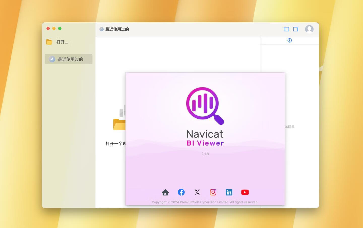Select 最近使用过的 in the sidebar

coord(69,59)
